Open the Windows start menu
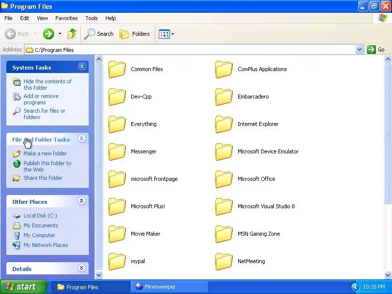Image resolution: width=392 pixels, height=294 pixels. (23, 287)
